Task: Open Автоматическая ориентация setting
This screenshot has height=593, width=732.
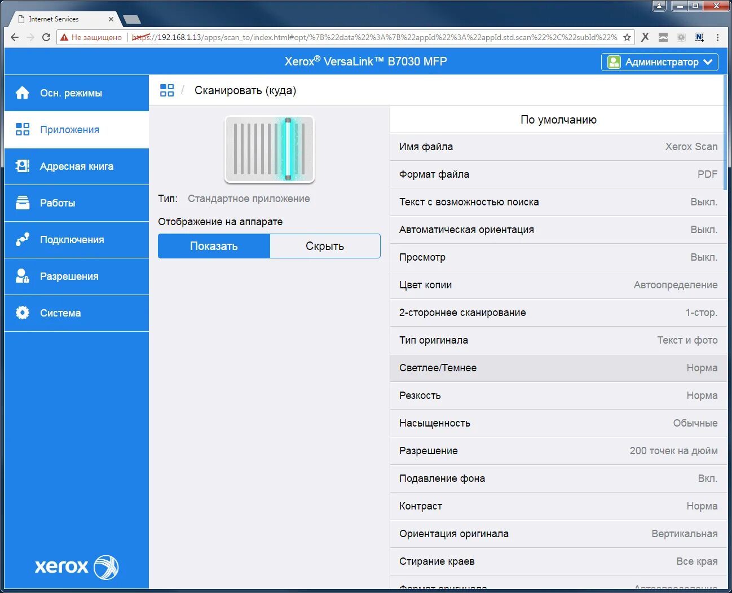Action: pyautogui.click(x=558, y=230)
